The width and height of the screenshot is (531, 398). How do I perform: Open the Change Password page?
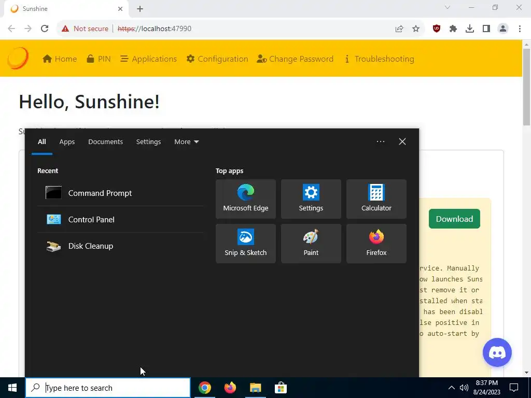295,59
